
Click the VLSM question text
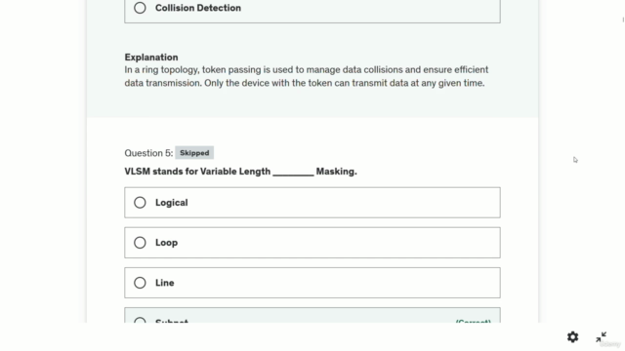click(241, 172)
